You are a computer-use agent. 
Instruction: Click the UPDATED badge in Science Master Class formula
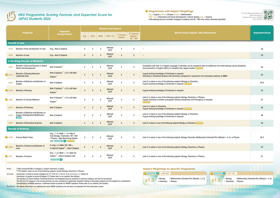(x=71, y=141)
